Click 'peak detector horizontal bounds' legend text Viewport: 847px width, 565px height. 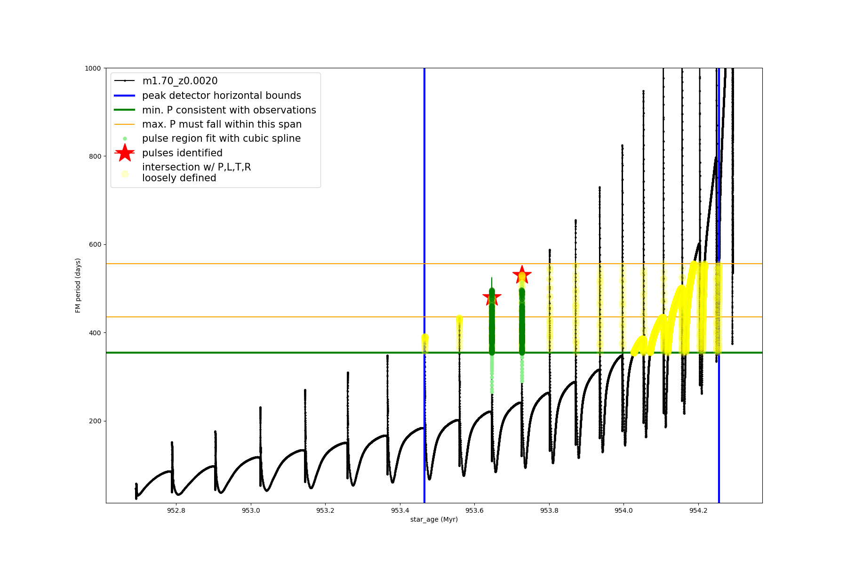222,96
